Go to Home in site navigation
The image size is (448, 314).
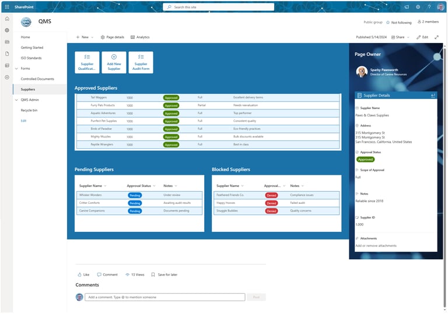[x=26, y=37]
